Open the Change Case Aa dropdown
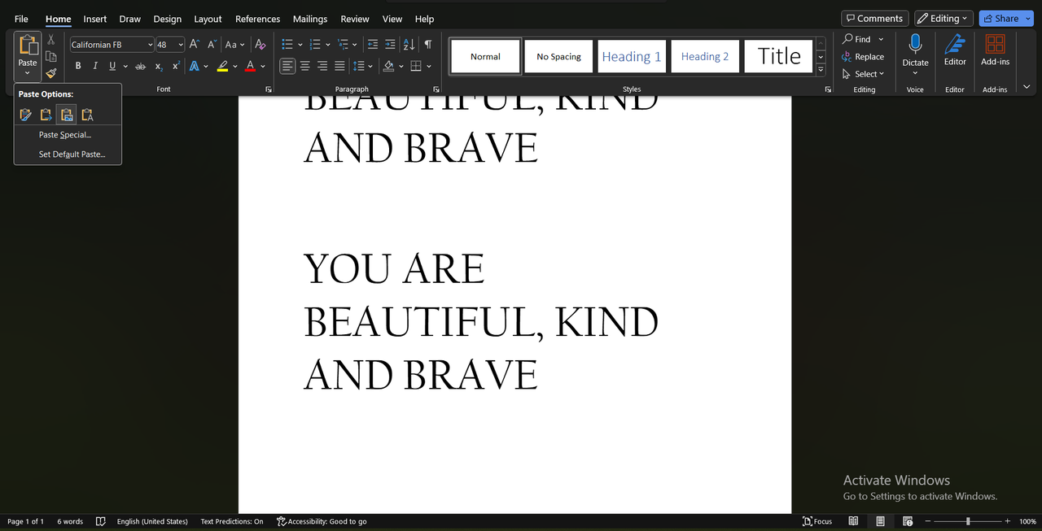The width and height of the screenshot is (1042, 531). (235, 45)
